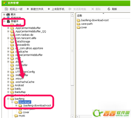Collapse the download folder node
131x118 pixels.
pos(12,102)
